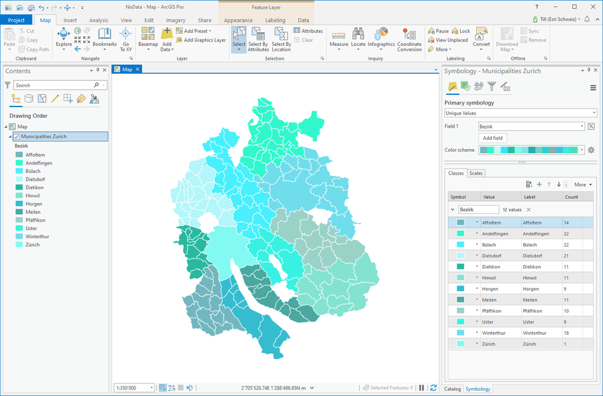Lock labels with the Lock icon
This screenshot has height=396, width=603.
461,31
